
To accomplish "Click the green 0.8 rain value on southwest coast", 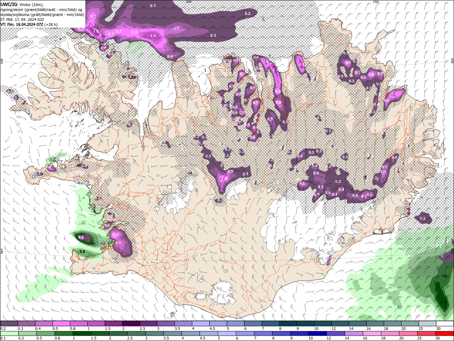I will (82, 251).
